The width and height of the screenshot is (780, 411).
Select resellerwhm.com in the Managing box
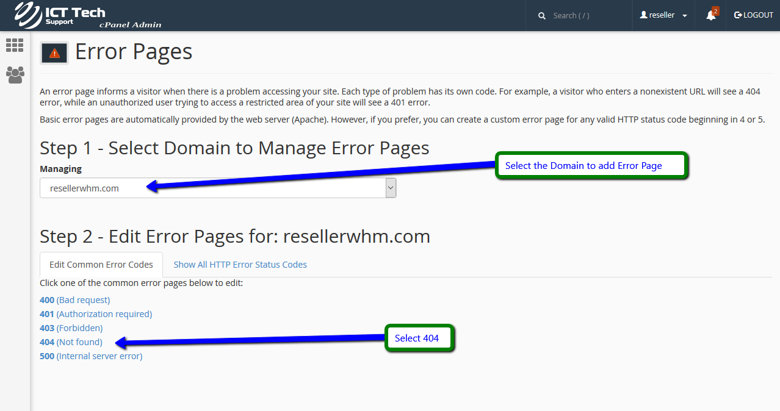tap(218, 188)
